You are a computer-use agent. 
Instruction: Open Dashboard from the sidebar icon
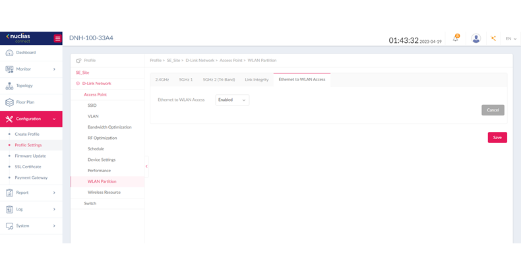tap(9, 53)
